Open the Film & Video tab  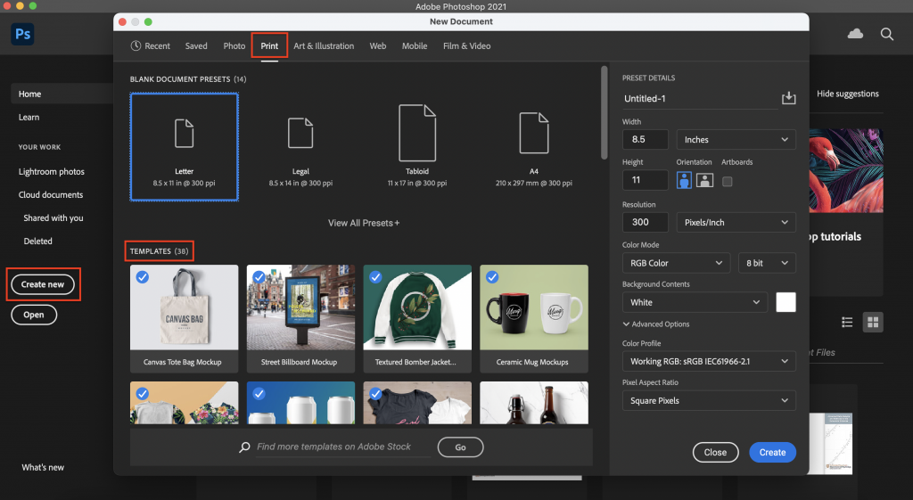467,46
